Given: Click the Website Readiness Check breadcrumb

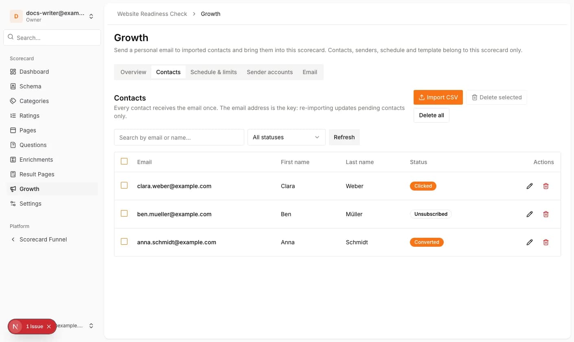Looking at the screenshot, I should point(152,14).
